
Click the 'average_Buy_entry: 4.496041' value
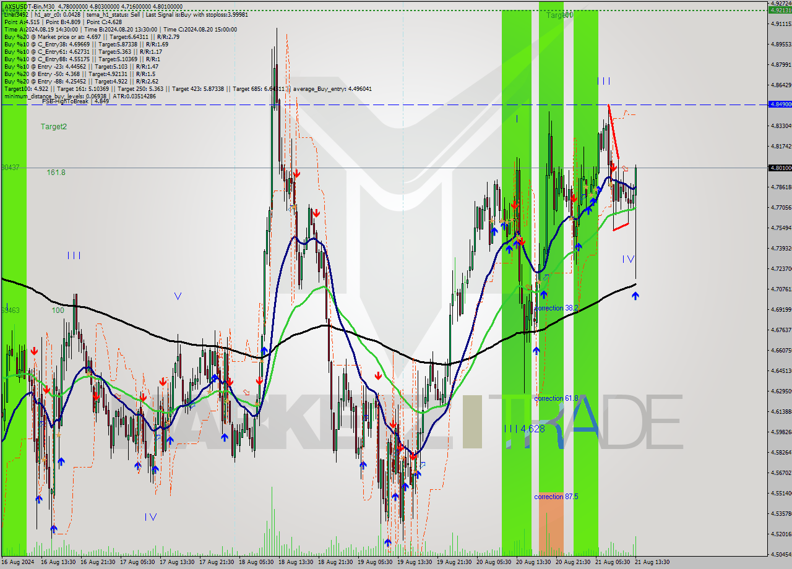[332, 88]
